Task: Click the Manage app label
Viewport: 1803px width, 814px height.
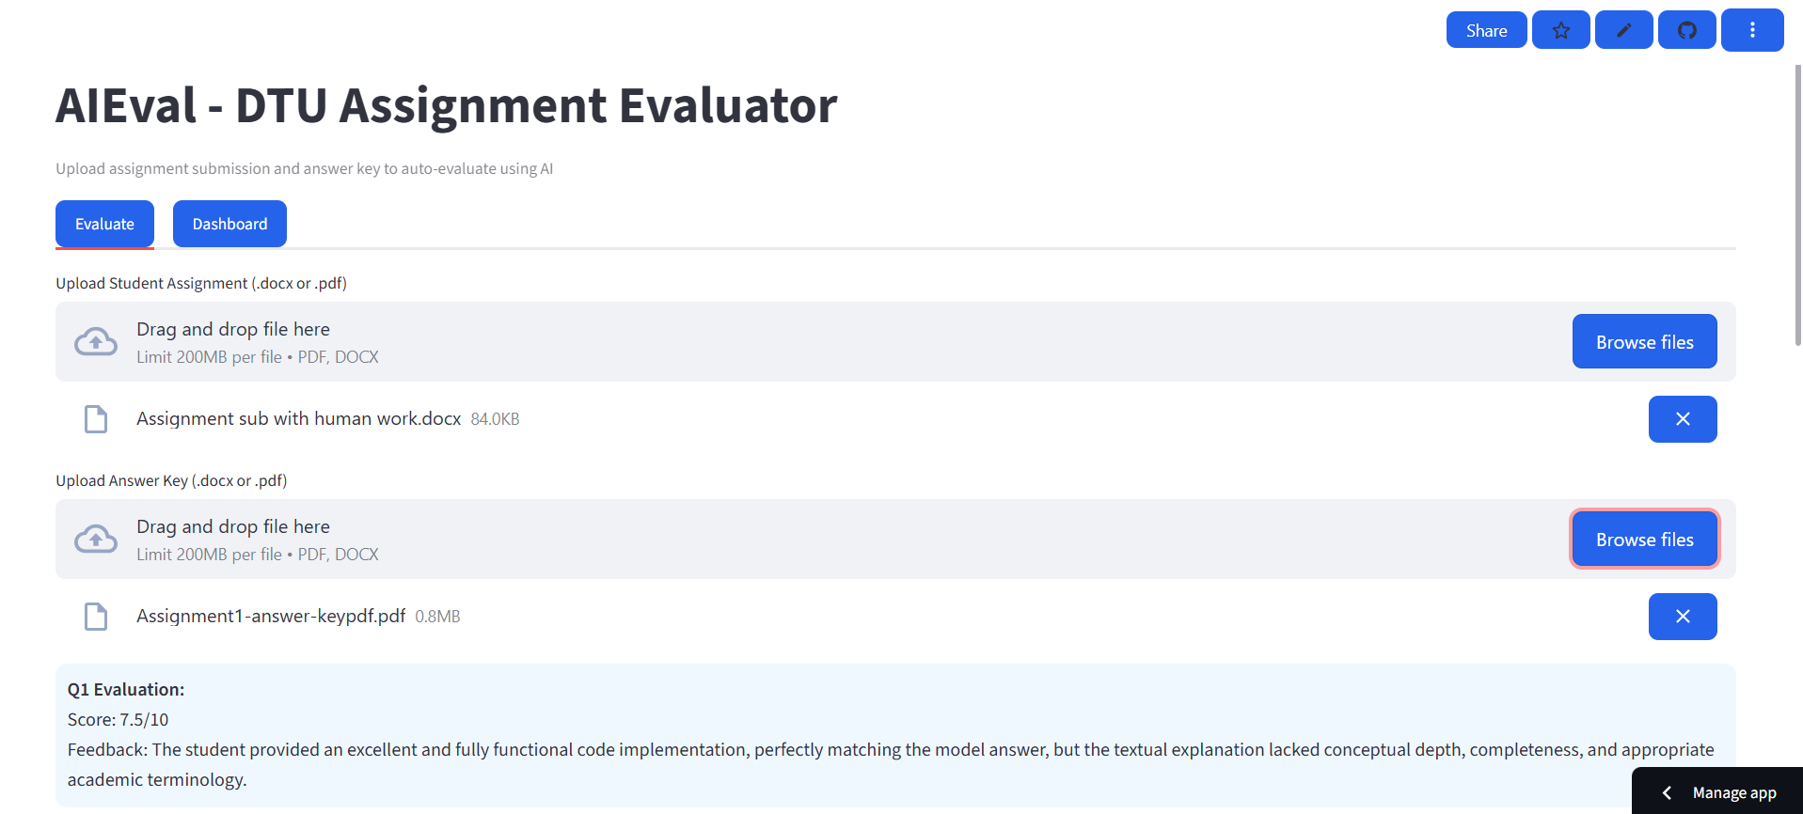Action: coord(1734,792)
